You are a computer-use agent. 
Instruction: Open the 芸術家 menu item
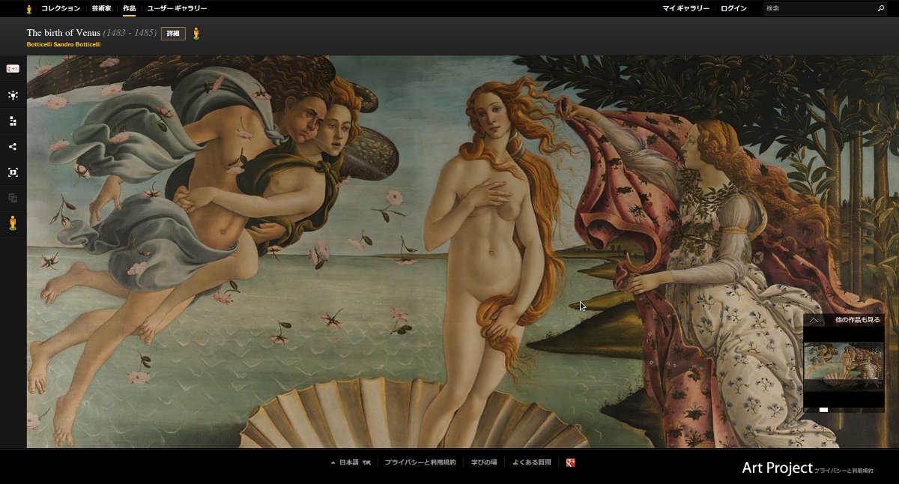click(x=101, y=8)
